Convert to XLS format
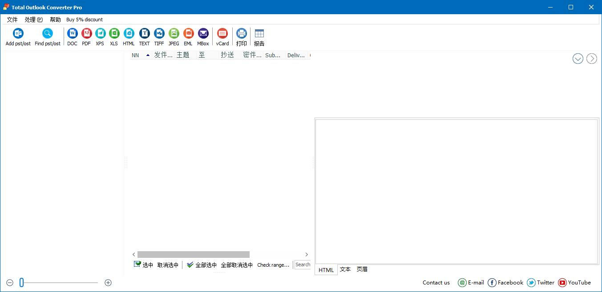Image resolution: width=602 pixels, height=292 pixels. coord(114,37)
